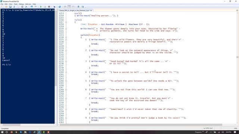The image size is (239, 134).
Task: Click the 'Cancel' output line in console
Action: point(6,60)
